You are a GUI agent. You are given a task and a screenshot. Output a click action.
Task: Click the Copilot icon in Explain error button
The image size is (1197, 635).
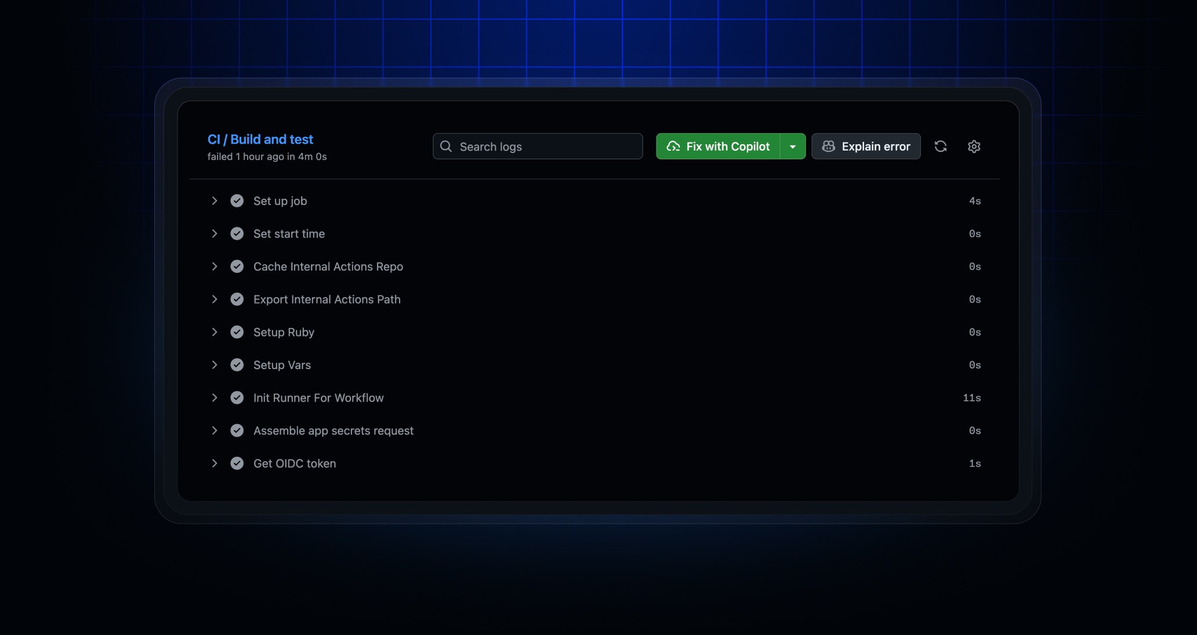(x=829, y=147)
